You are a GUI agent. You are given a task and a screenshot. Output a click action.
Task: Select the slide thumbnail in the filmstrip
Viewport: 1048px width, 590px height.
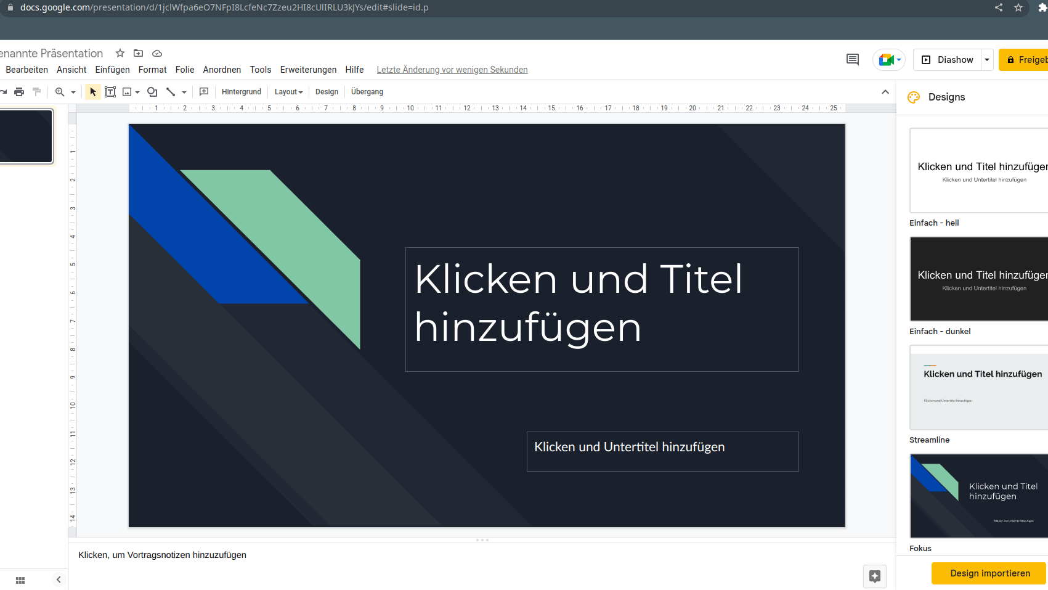pyautogui.click(x=26, y=136)
